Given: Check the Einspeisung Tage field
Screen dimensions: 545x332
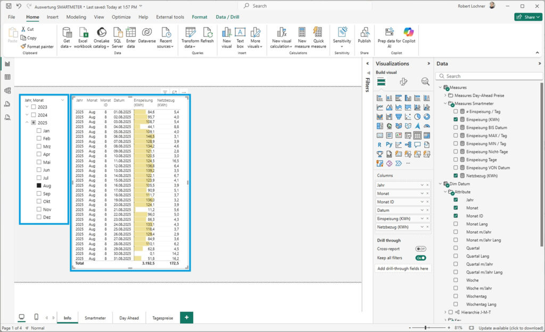Looking at the screenshot, I should [456, 159].
